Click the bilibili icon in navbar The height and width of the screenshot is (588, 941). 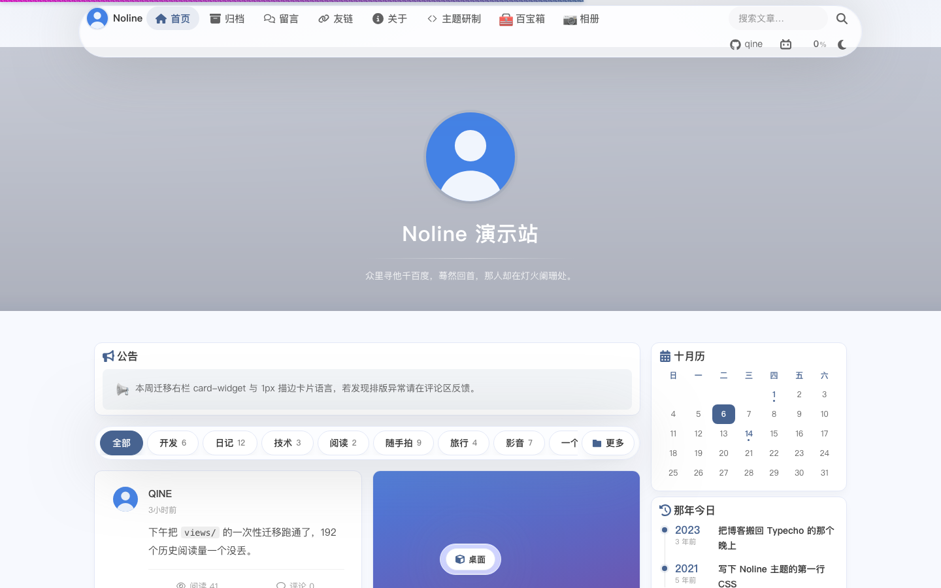coord(785,44)
